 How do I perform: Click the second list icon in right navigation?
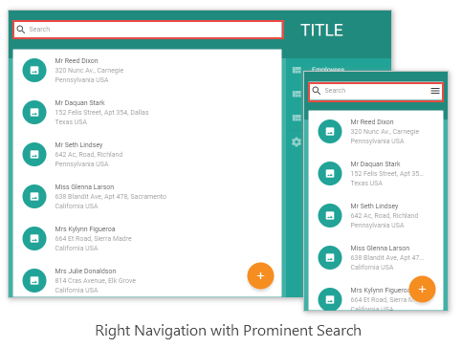(297, 94)
